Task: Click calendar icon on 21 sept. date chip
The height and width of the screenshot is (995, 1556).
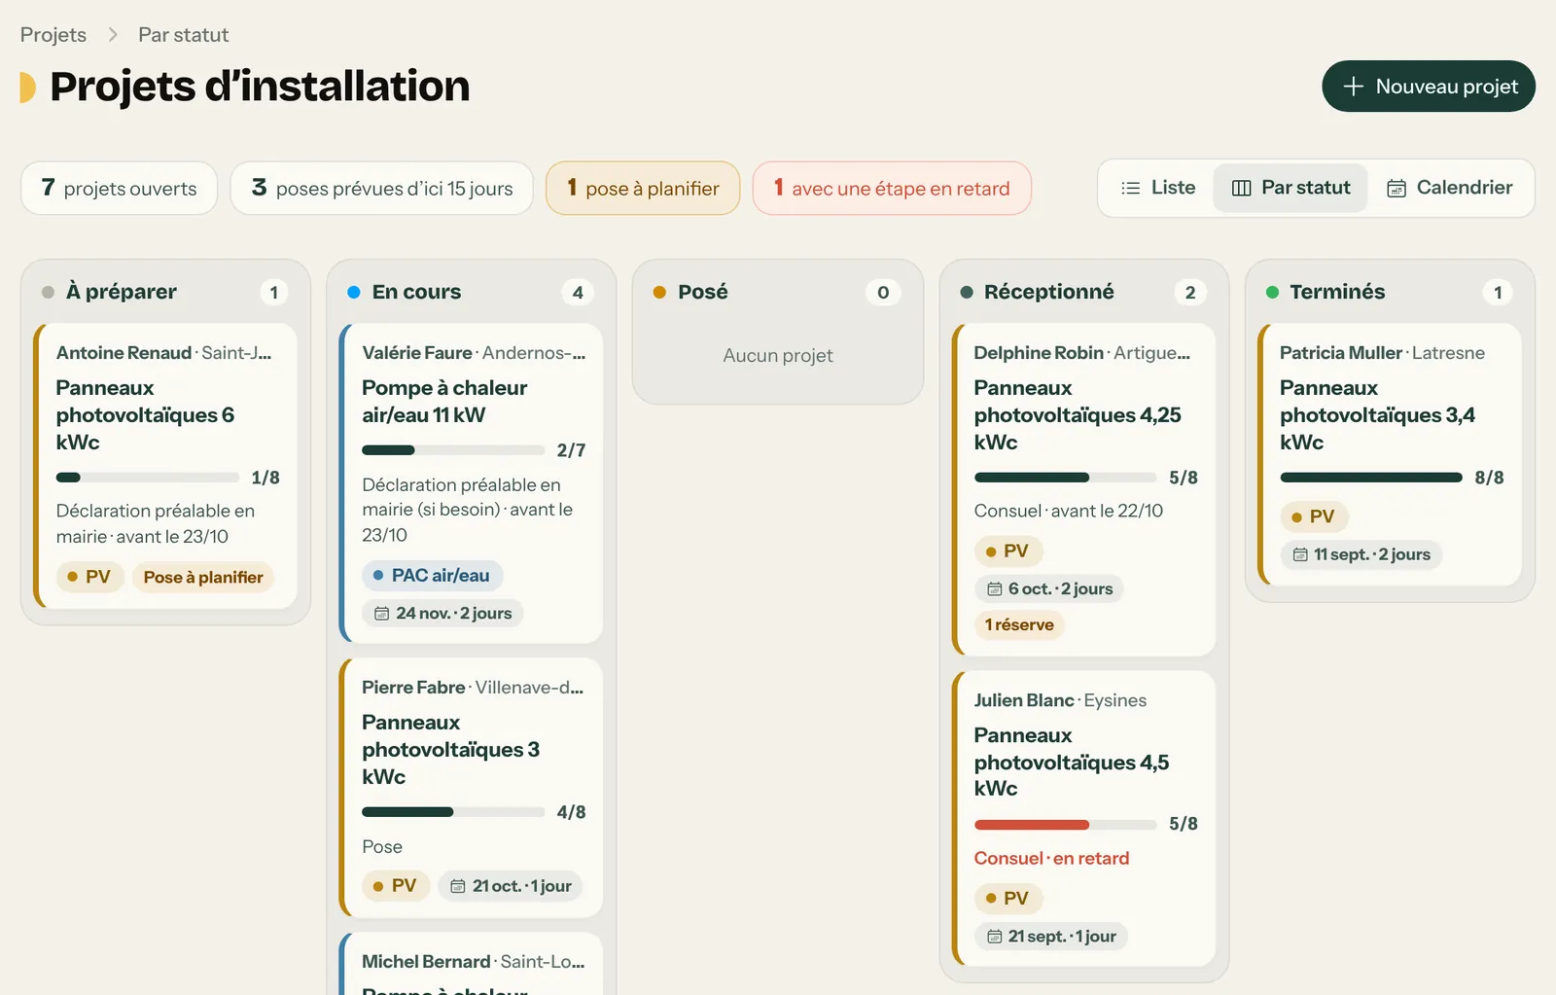Action: click(x=994, y=937)
